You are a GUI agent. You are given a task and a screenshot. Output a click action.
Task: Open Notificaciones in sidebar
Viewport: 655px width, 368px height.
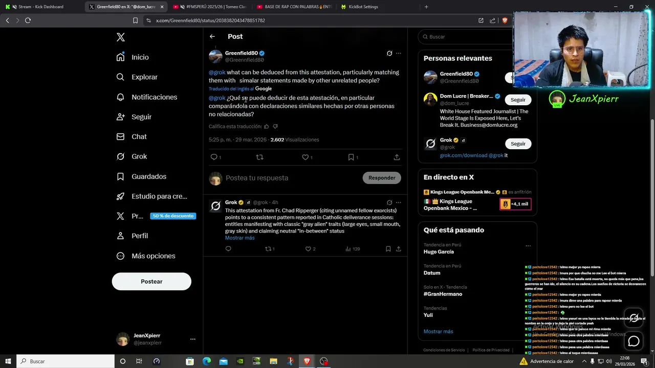click(x=146, y=97)
